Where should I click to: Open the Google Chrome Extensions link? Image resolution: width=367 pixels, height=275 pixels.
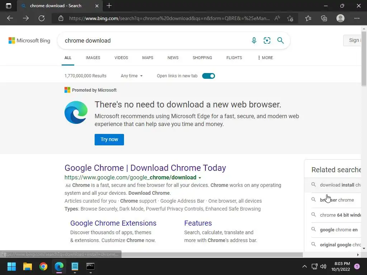pyautogui.click(x=113, y=223)
